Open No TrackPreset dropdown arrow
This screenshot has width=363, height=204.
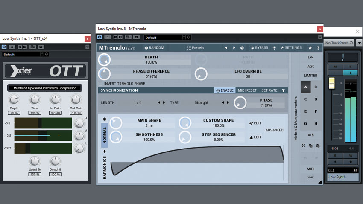click(x=359, y=43)
